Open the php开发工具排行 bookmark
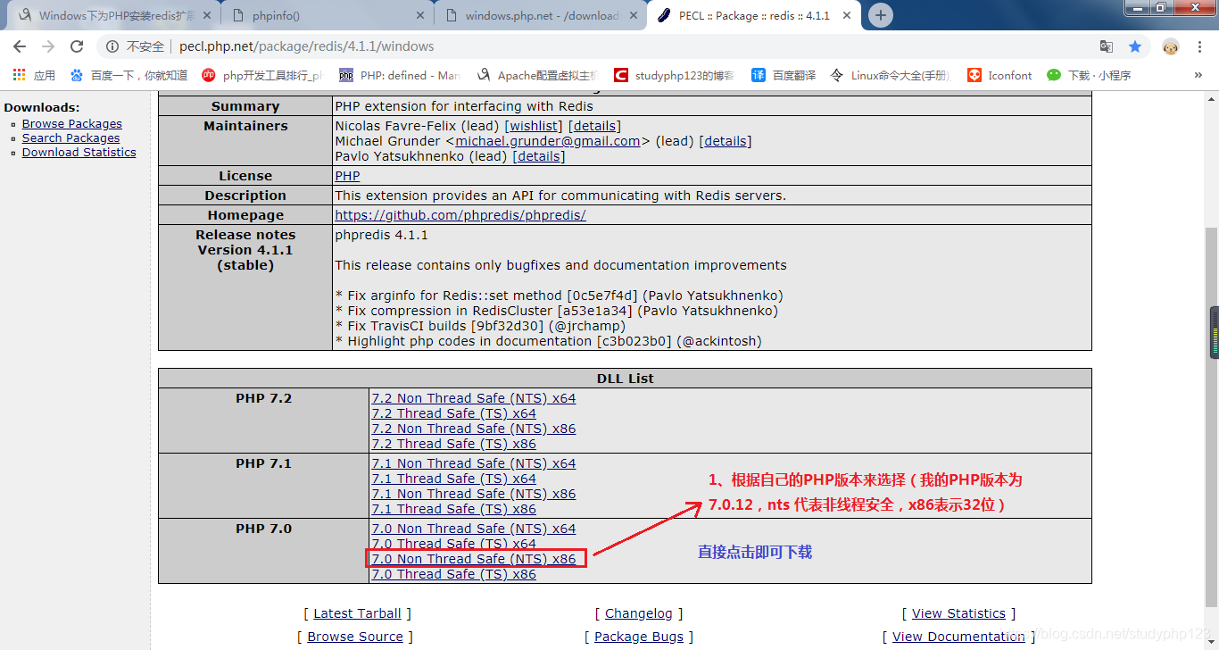 pyautogui.click(x=262, y=75)
